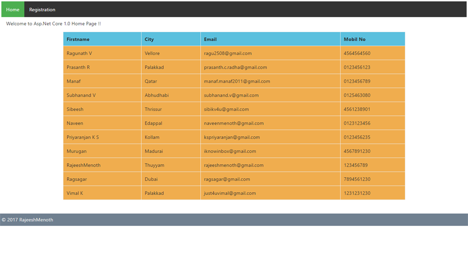Screen dimensions: 468x262
Task: Select the name Ragunath V
Action: [x=80, y=53]
